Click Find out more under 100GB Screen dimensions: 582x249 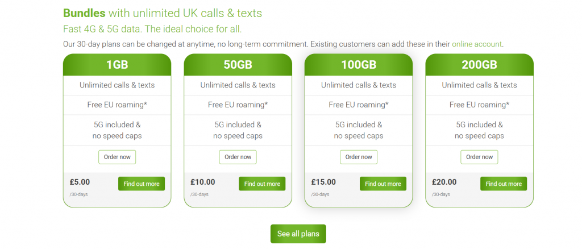click(x=383, y=184)
